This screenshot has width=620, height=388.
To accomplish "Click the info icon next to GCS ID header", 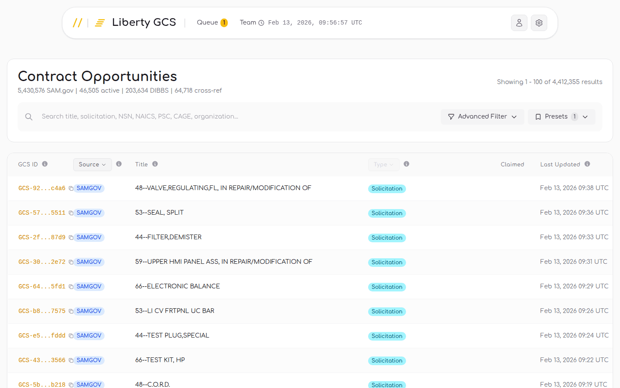I will tap(45, 164).
